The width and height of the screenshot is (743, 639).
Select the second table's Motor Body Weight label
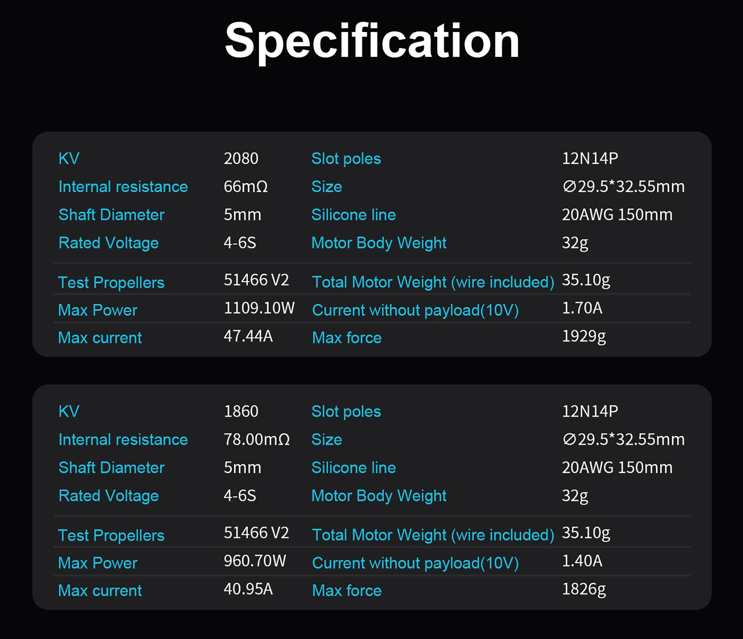pyautogui.click(x=379, y=496)
